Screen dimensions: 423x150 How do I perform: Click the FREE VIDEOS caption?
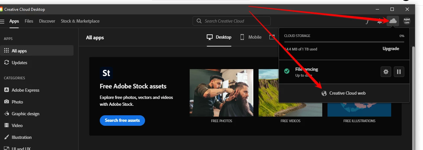pyautogui.click(x=290, y=121)
